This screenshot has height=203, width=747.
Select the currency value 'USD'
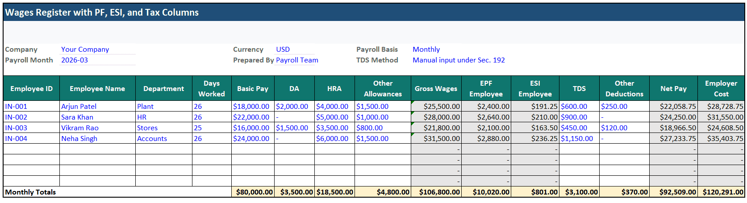pos(295,49)
